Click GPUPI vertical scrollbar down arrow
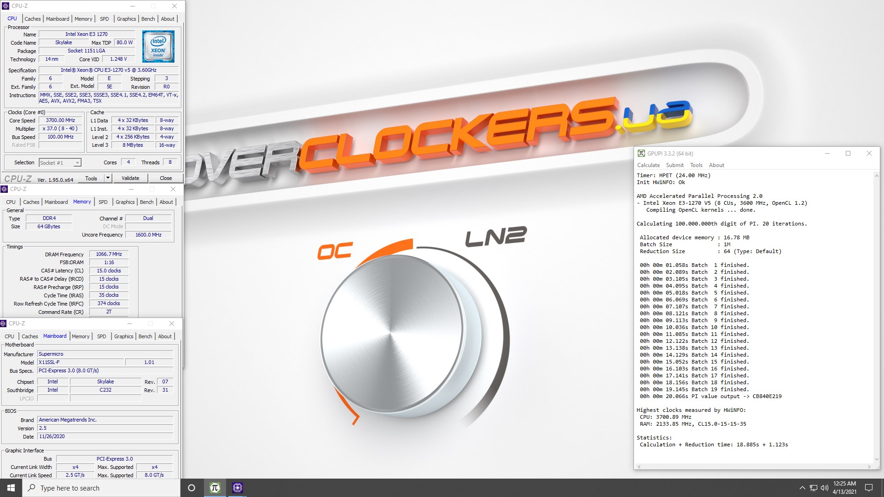This screenshot has width=884, height=497. pos(876,459)
